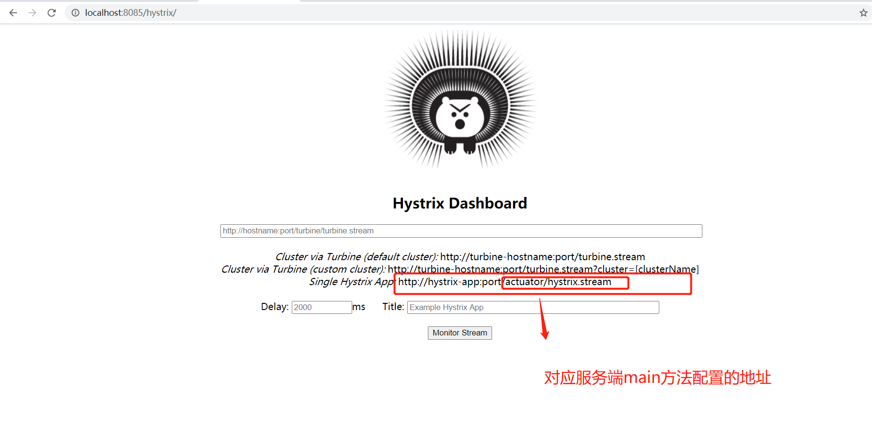The height and width of the screenshot is (438, 872).
Task: Reload the Hystrix page
Action: click(x=52, y=13)
